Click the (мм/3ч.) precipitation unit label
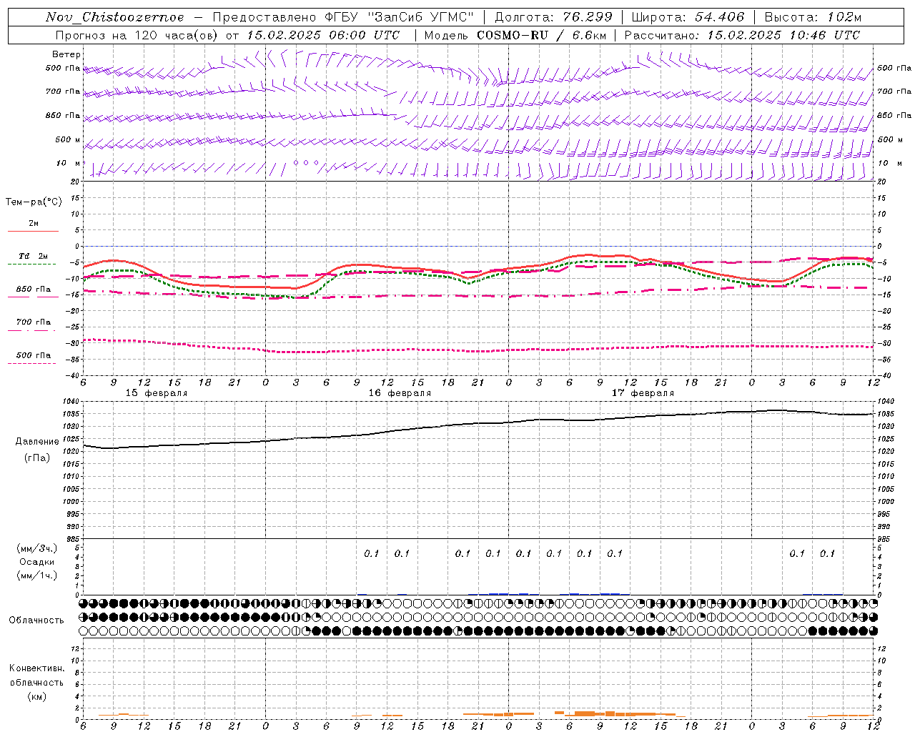The height and width of the screenshot is (732, 915). 37,548
